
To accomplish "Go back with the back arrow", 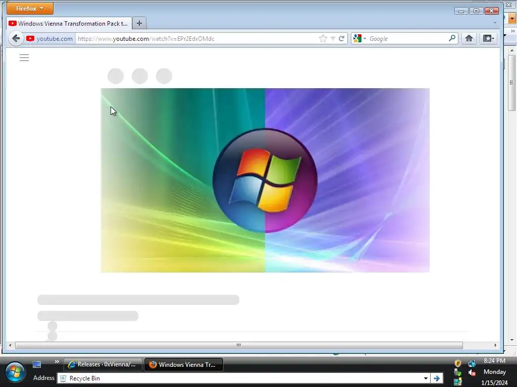I will pos(16,38).
